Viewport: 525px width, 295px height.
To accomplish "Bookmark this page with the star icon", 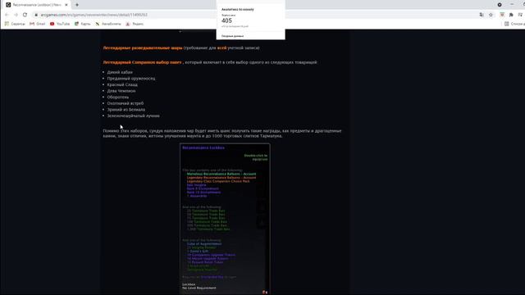I will (x=491, y=15).
